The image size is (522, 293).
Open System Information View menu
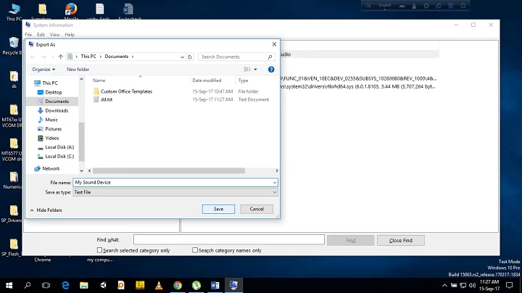coord(54,35)
